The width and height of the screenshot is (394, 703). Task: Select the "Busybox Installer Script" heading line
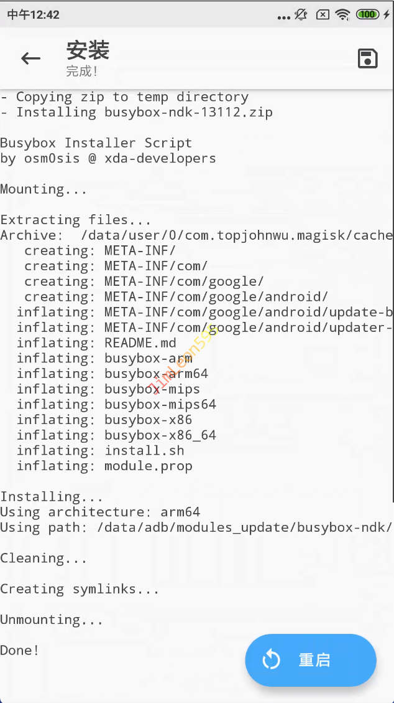(x=96, y=143)
